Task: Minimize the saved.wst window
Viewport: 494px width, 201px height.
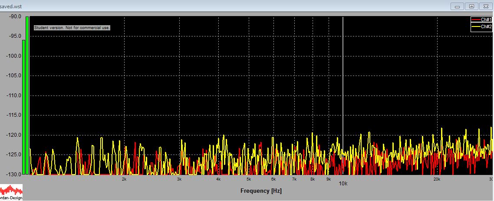Action: pyautogui.click(x=457, y=7)
